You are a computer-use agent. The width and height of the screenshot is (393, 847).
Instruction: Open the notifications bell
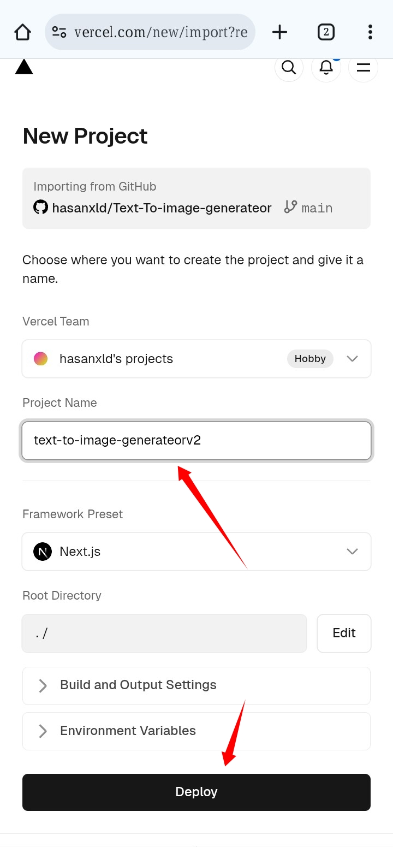coord(326,68)
